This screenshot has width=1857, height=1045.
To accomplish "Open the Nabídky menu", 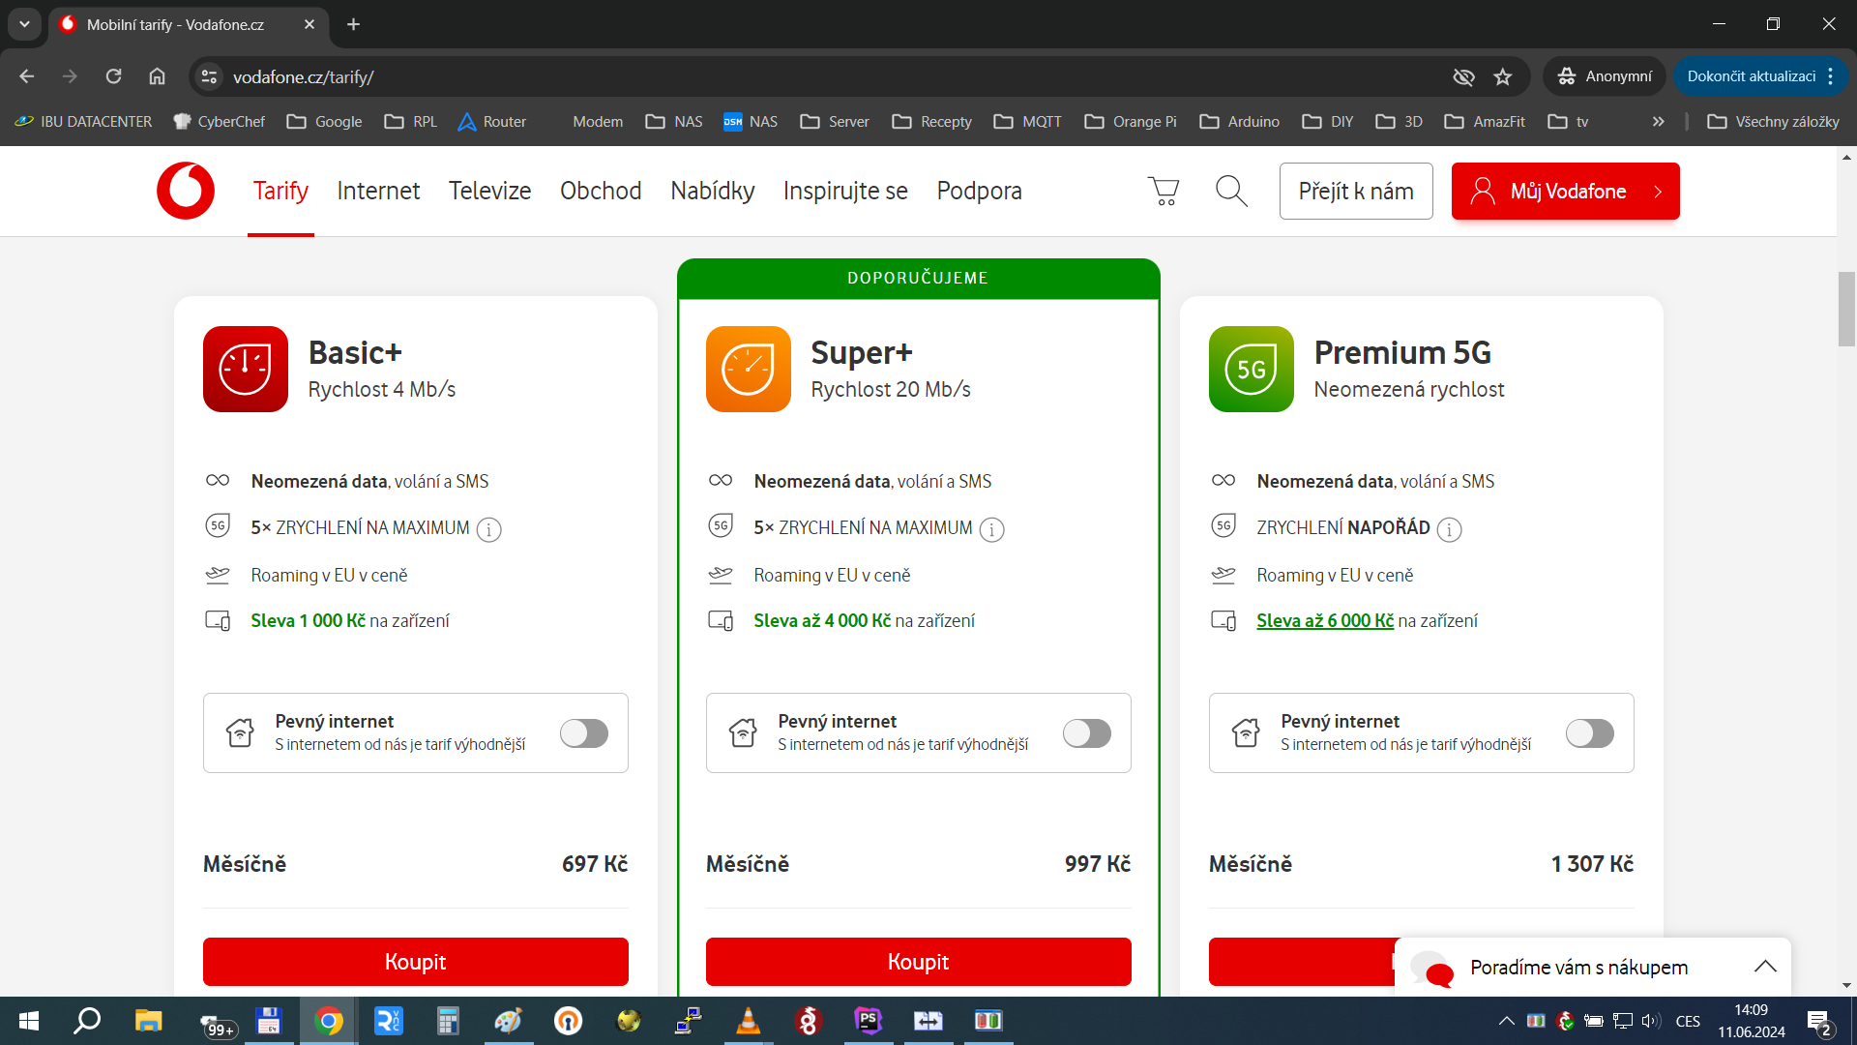I will pyautogui.click(x=713, y=191).
